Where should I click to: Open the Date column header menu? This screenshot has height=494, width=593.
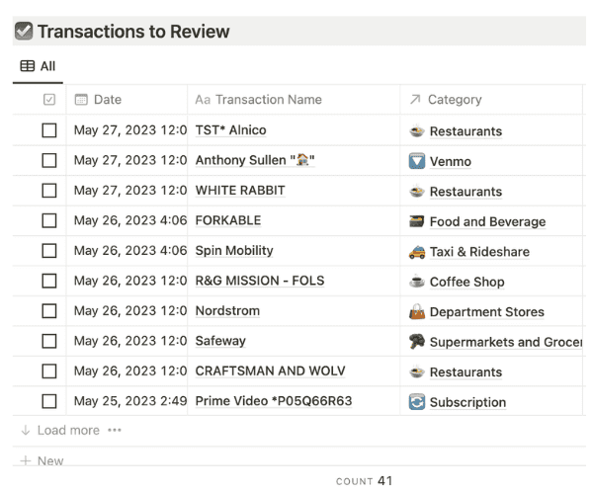click(x=127, y=100)
